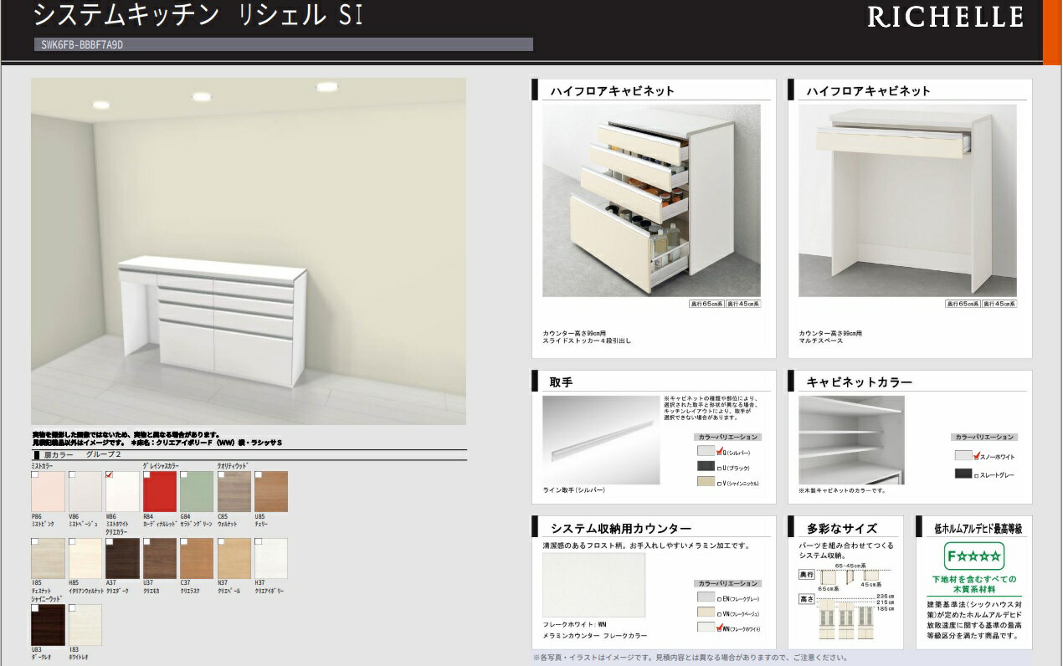Click the silver line handle image

click(x=601, y=440)
